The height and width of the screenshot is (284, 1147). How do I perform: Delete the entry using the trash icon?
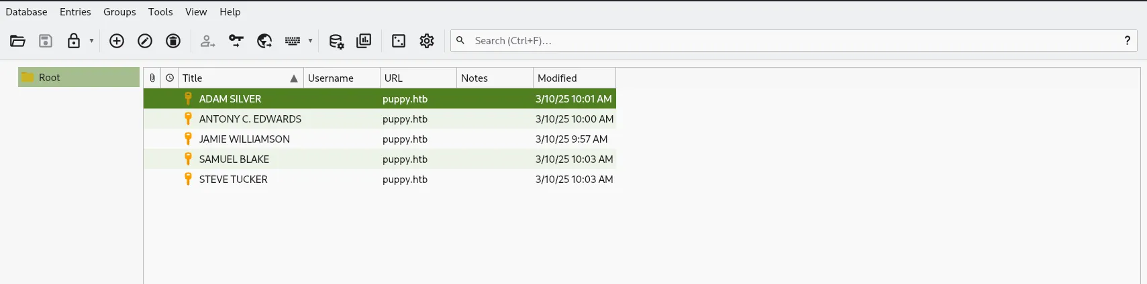[x=173, y=41]
